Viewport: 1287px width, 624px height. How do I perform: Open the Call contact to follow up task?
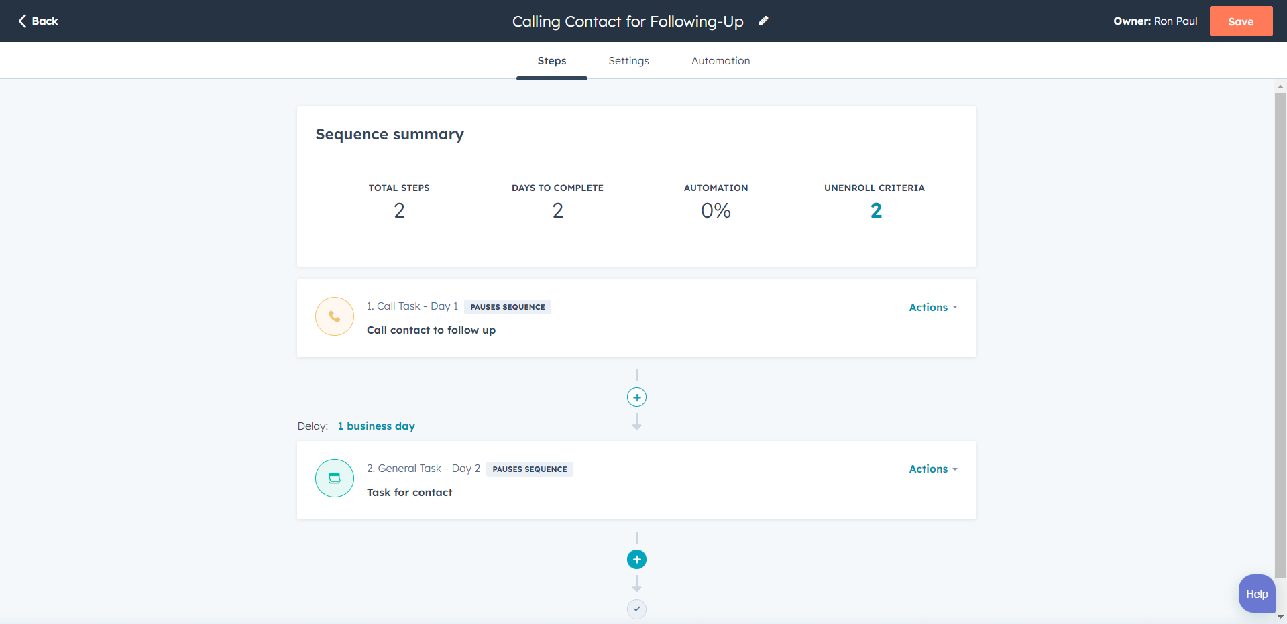tap(431, 330)
